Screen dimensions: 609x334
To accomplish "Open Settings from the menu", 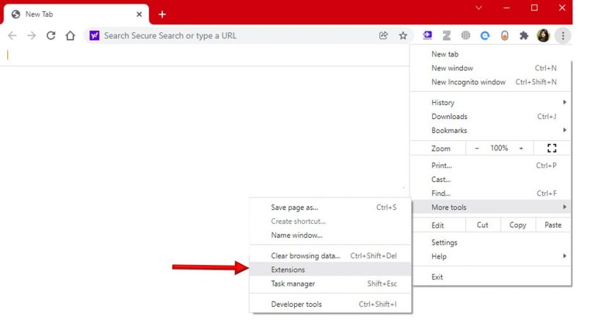I will tap(491, 242).
